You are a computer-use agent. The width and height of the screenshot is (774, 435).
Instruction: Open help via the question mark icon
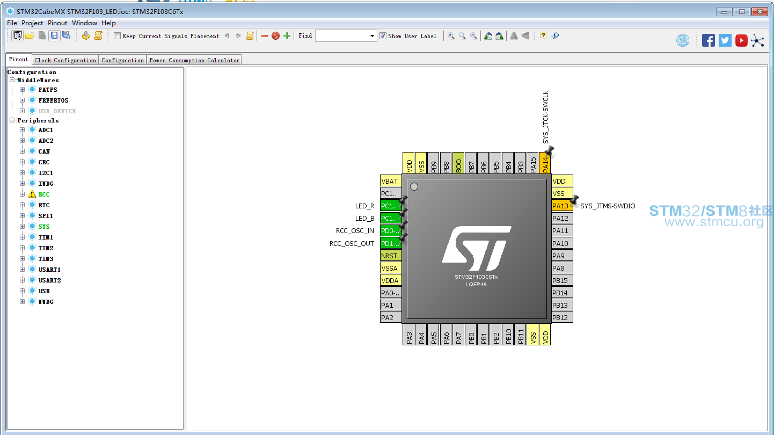(x=543, y=36)
